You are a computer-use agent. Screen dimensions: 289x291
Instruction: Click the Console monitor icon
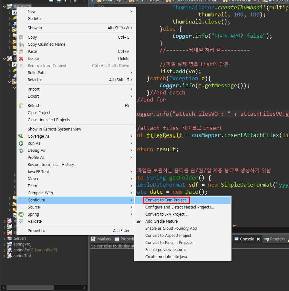pos(236,239)
